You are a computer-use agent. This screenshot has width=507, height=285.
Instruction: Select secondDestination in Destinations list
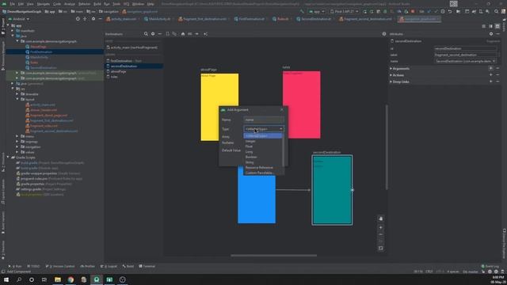coord(134,66)
